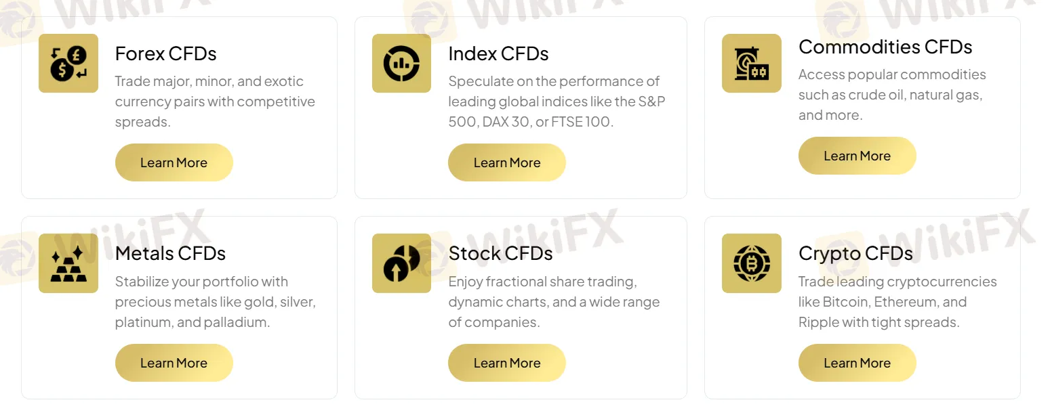Click the Forex CFDs currency exchange icon
Viewport: 1050px width, 419px height.
68,63
